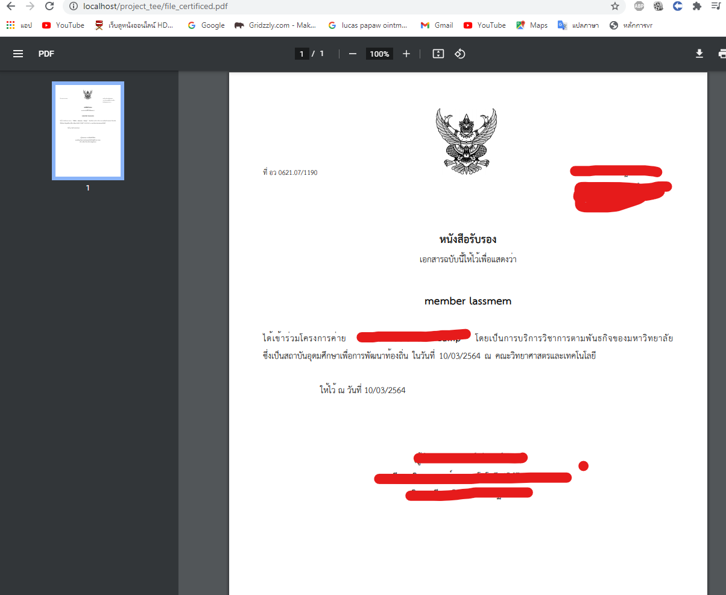Zoom in with the plus button

pos(406,54)
